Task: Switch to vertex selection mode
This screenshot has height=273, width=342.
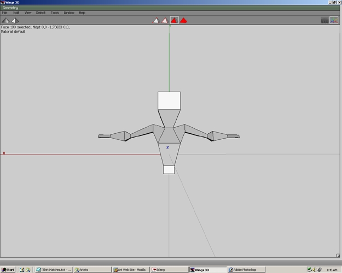Action: pos(156,20)
